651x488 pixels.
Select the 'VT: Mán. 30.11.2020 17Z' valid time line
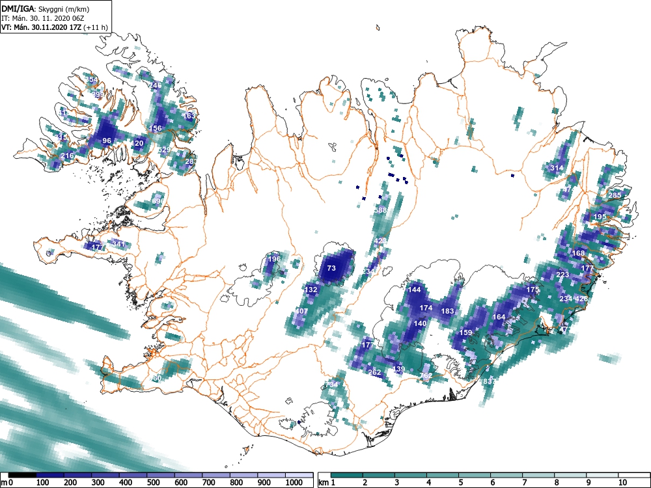[x=42, y=27]
